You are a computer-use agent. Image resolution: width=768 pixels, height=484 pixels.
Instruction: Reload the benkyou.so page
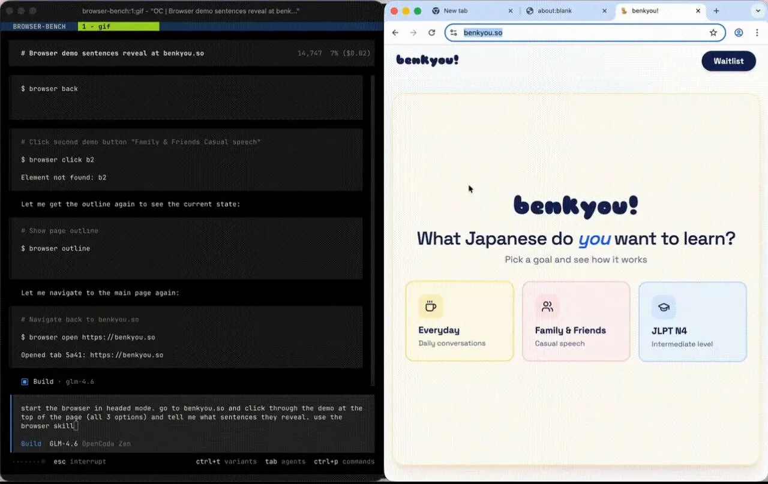[x=431, y=32]
